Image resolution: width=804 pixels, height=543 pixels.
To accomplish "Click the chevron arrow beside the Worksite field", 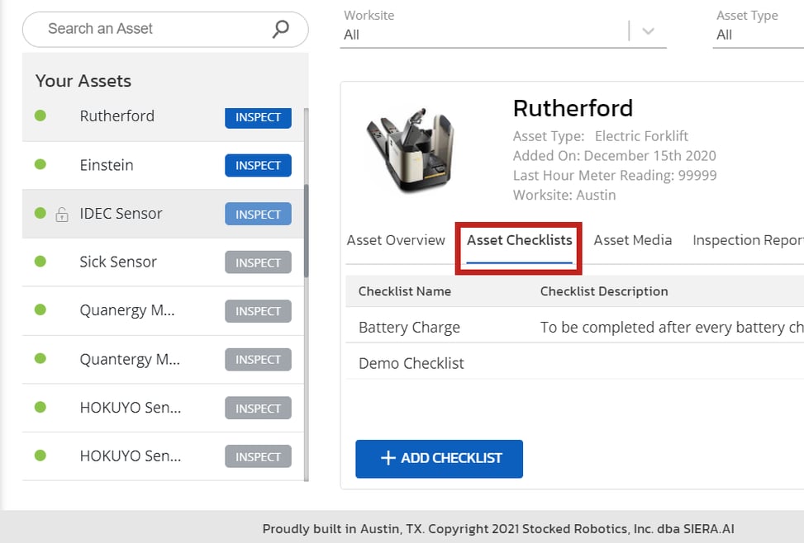I will coord(647,30).
